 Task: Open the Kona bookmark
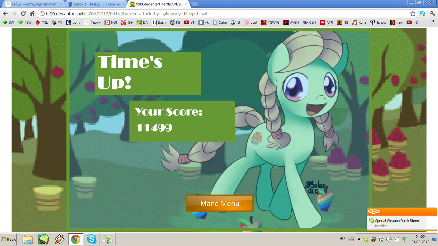coord(359,22)
